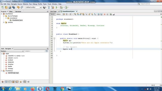Viewport: 162px width, 91px height.
Task: Toggle Show Fields filter in Navigator
Action: click(x=6, y=82)
